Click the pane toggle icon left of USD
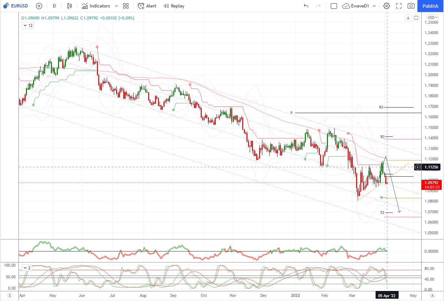The image size is (444, 301). [x=416, y=18]
